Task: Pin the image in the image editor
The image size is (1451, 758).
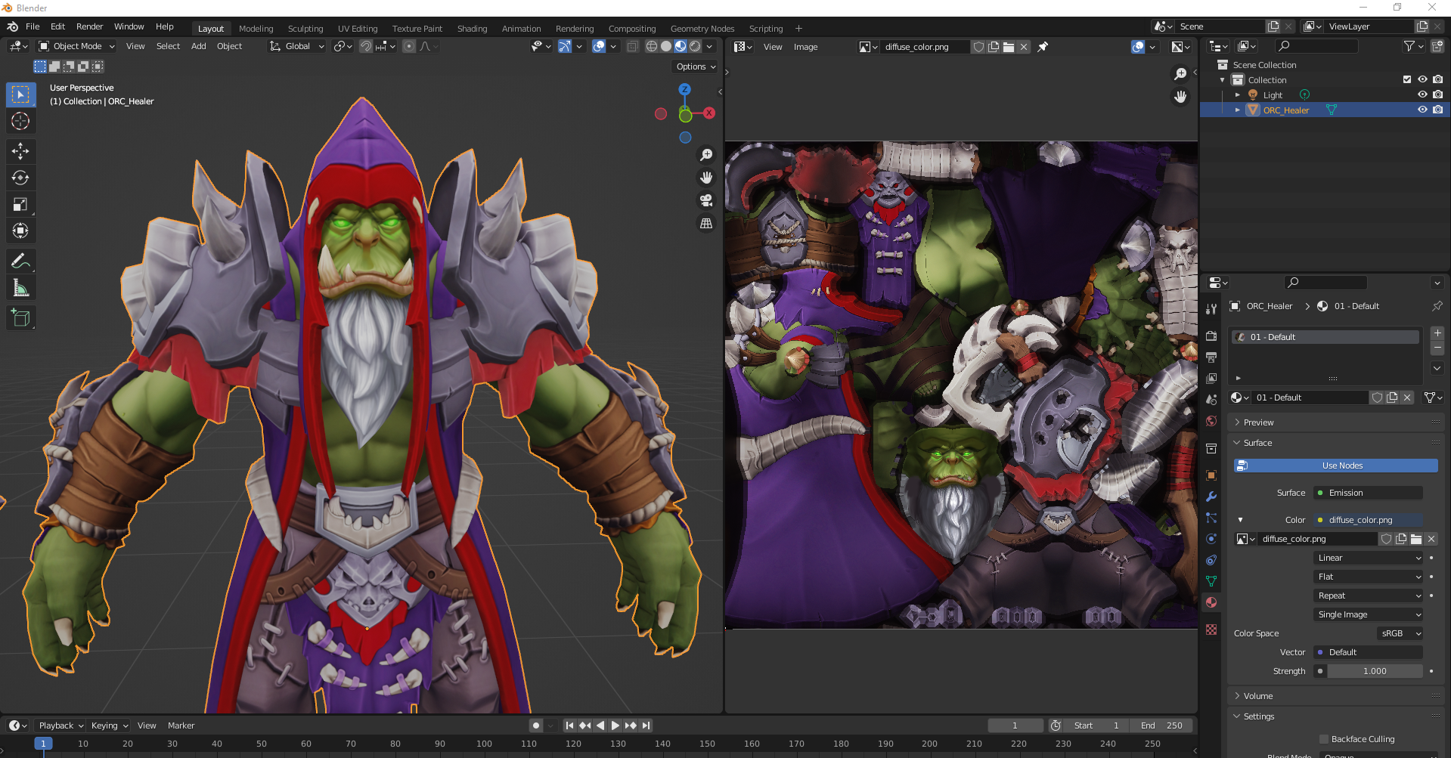Action: [1043, 47]
